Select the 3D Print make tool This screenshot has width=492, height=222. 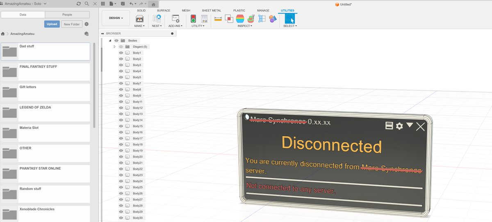coord(139,18)
